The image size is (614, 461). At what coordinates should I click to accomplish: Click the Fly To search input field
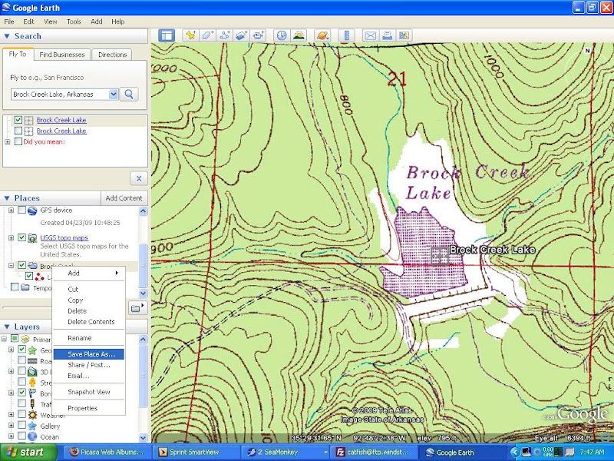click(x=59, y=94)
